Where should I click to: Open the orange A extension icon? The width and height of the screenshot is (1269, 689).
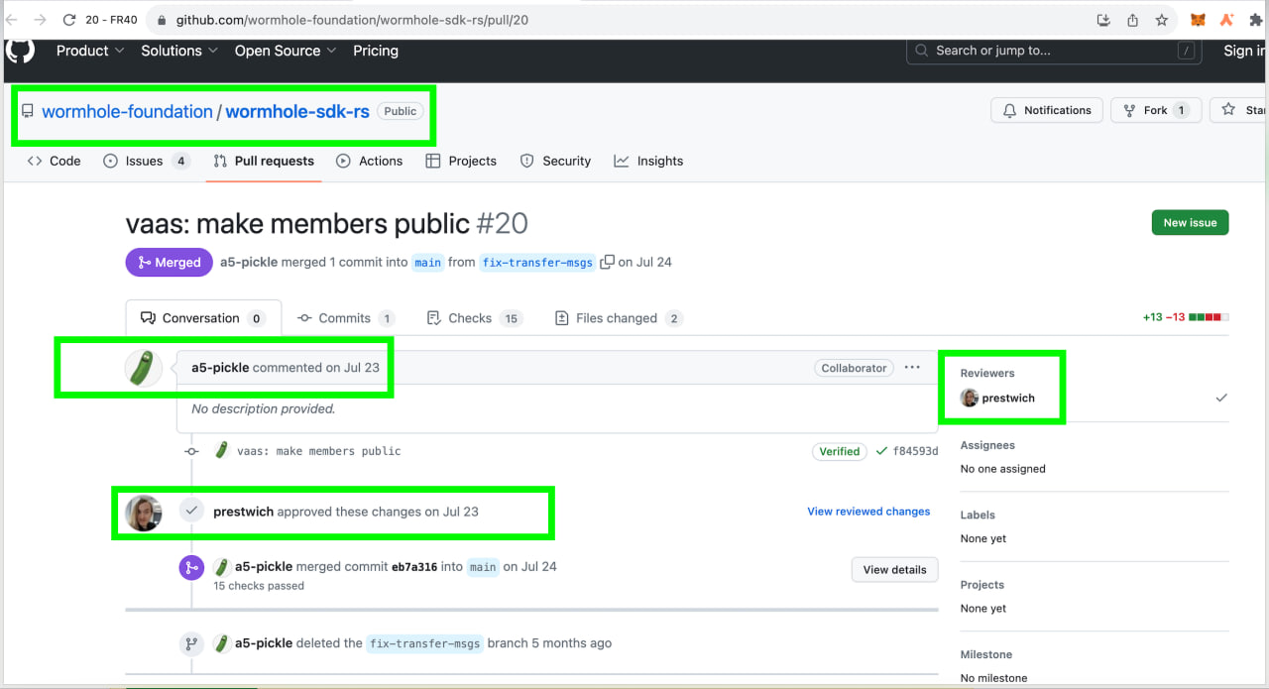pos(1226,20)
